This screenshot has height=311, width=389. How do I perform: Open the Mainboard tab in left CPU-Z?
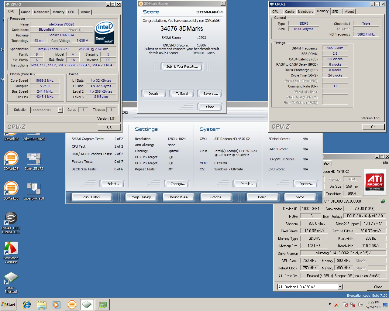42,12
